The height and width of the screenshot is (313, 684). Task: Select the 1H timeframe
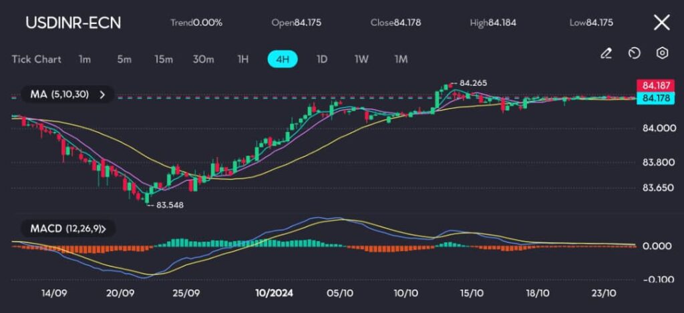point(243,59)
